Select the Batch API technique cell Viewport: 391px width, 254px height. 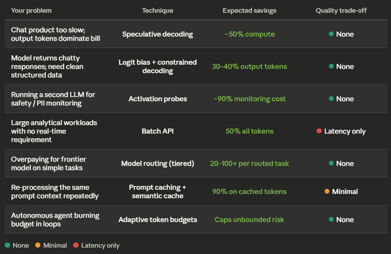point(158,131)
